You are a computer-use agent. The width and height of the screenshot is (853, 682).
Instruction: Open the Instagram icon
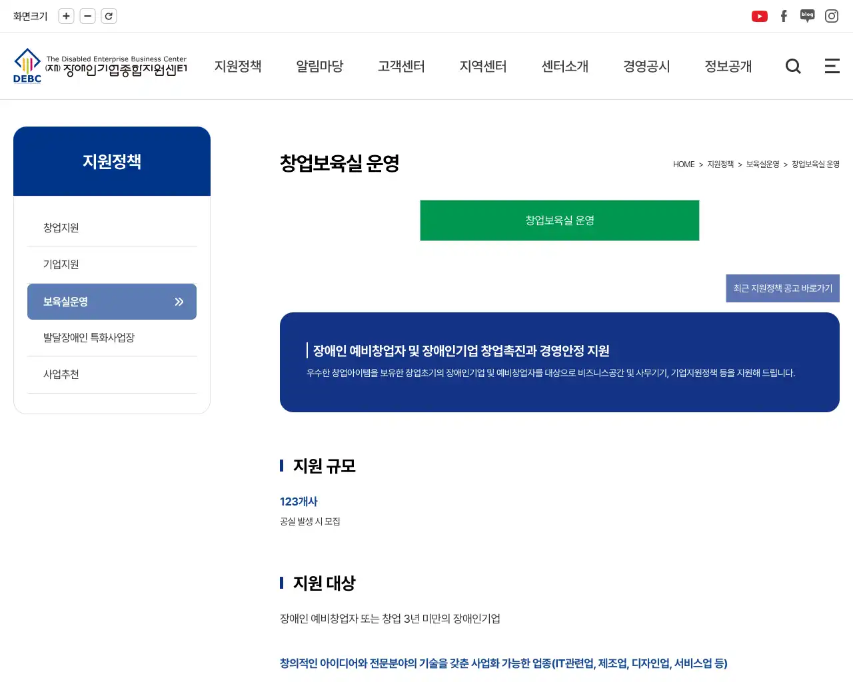[x=832, y=16]
